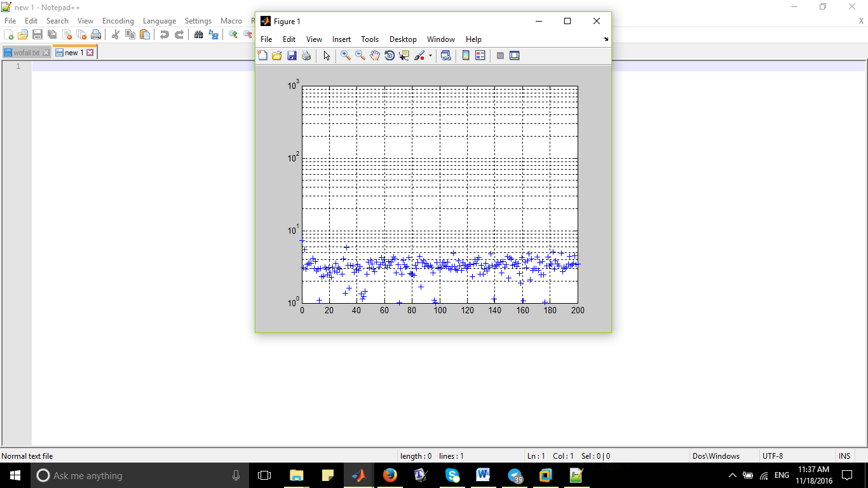The image size is (868, 488).
Task: Save the figure using the floppy disk icon
Action: coord(292,56)
